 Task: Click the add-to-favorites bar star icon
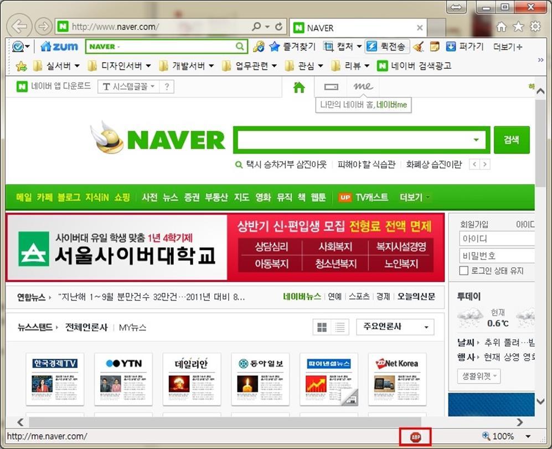21,66
